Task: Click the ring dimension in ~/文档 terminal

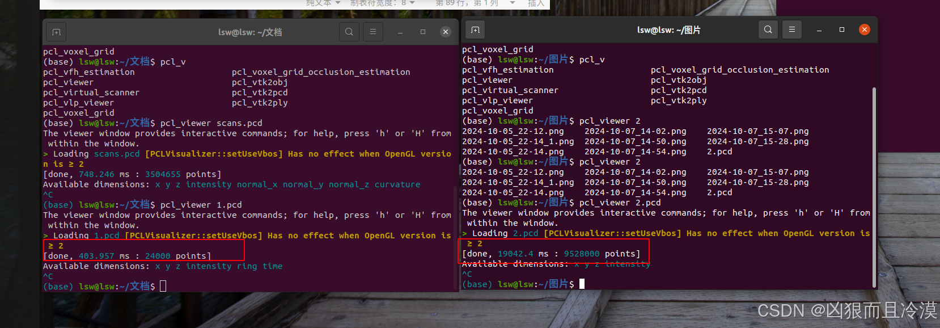Action: click(x=247, y=266)
